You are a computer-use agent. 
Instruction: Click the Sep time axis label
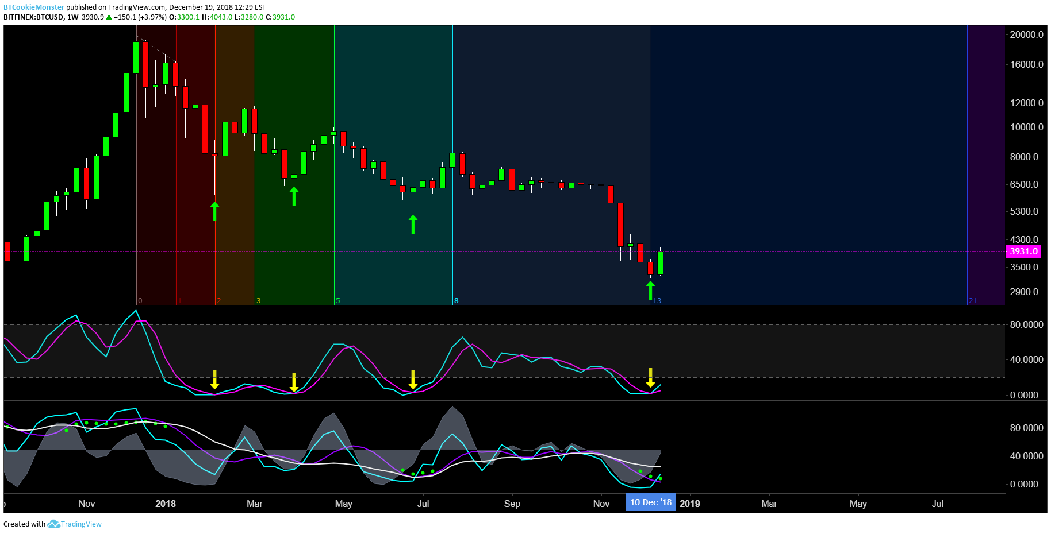click(512, 504)
